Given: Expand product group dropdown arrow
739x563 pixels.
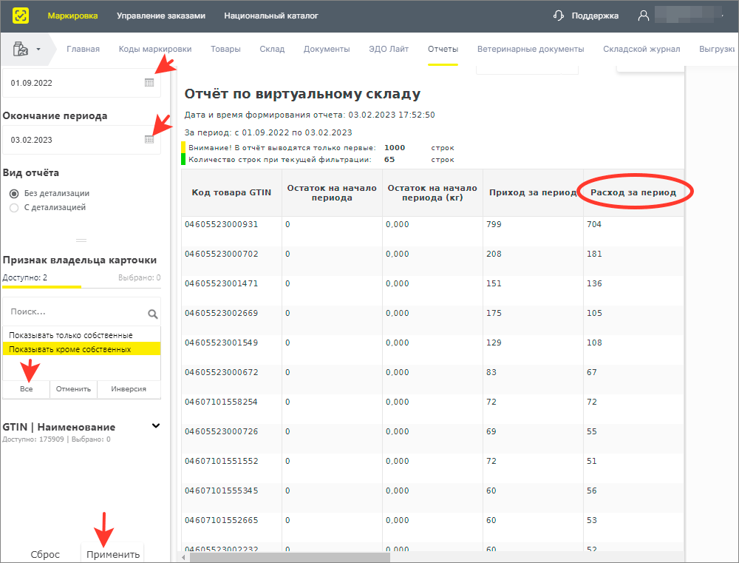Looking at the screenshot, I should click(x=38, y=49).
